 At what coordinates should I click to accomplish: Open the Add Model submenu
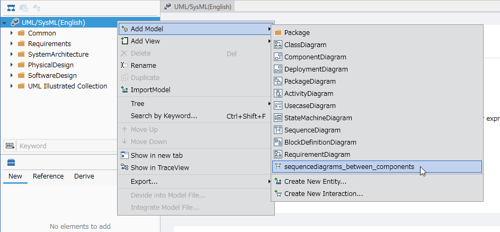(x=196, y=29)
